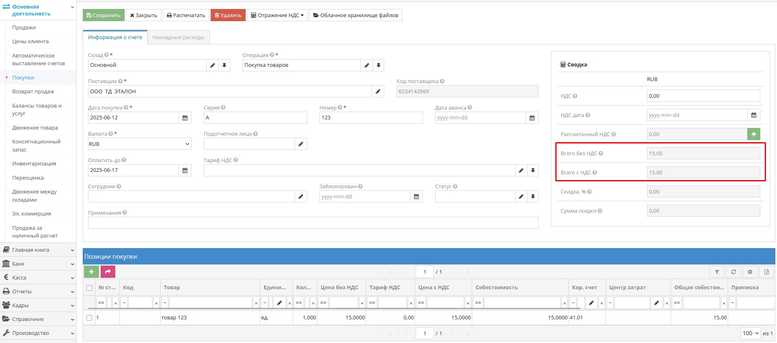The height and width of the screenshot is (343, 777).
Task: Click into the Примечания input field
Action: [313, 223]
